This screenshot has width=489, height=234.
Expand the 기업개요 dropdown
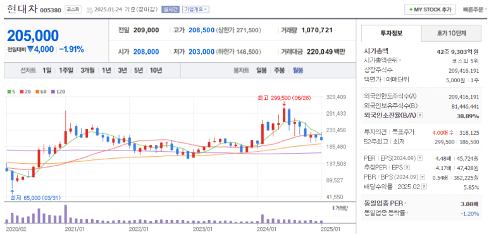coord(196,9)
